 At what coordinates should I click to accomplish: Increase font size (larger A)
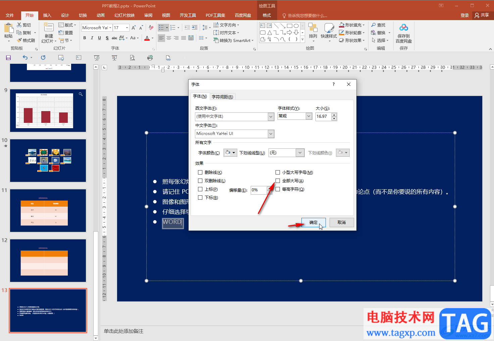tap(134, 28)
